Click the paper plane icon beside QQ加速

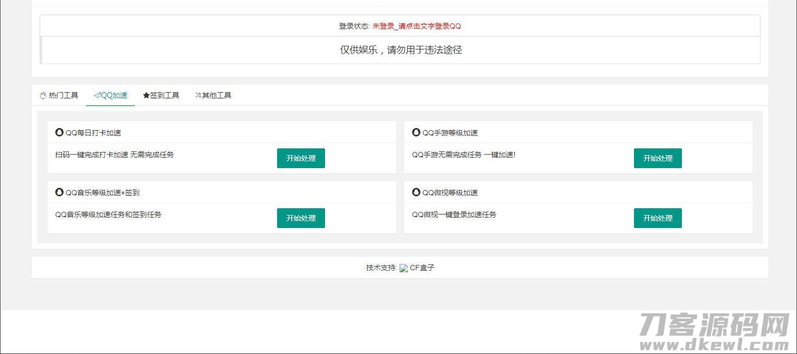(x=97, y=95)
